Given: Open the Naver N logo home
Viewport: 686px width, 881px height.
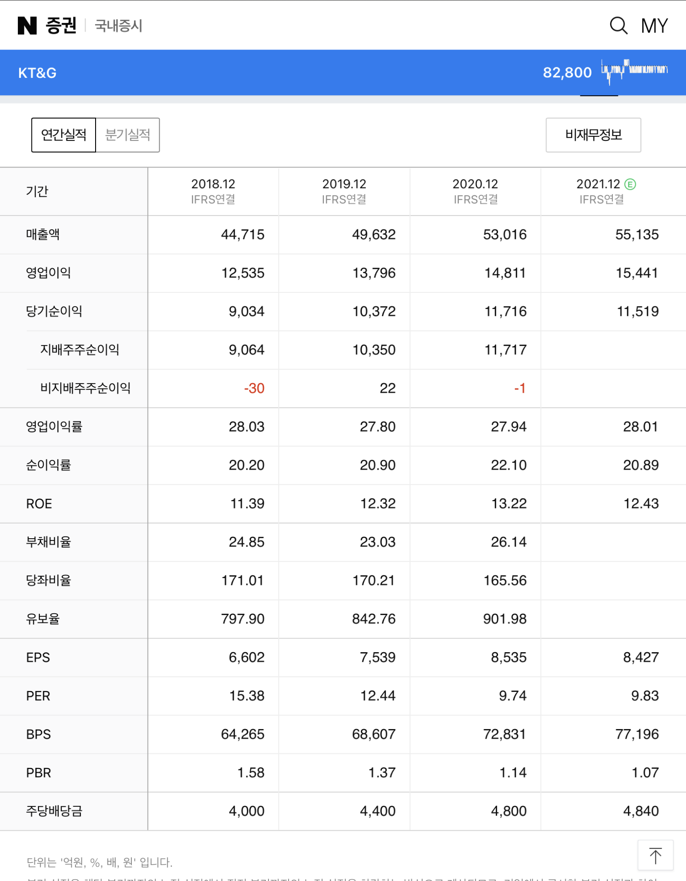Looking at the screenshot, I should [27, 26].
